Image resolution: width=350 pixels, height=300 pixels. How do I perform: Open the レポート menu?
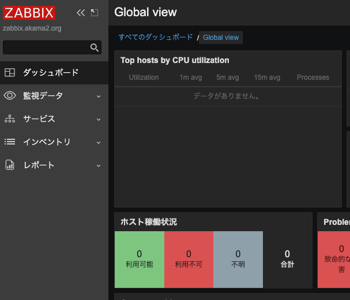(54, 165)
